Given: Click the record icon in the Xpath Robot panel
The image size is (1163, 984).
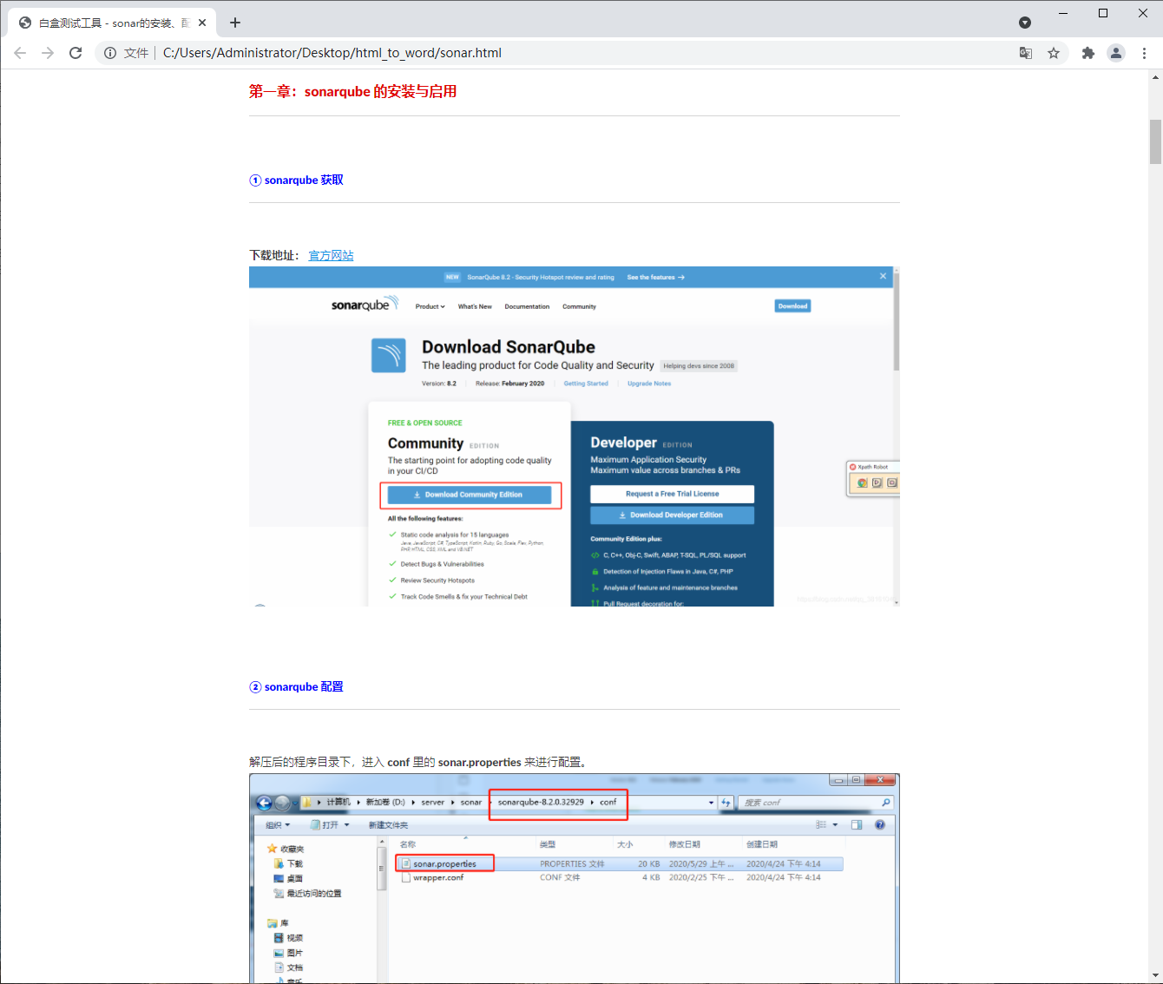Looking at the screenshot, I should (x=892, y=482).
